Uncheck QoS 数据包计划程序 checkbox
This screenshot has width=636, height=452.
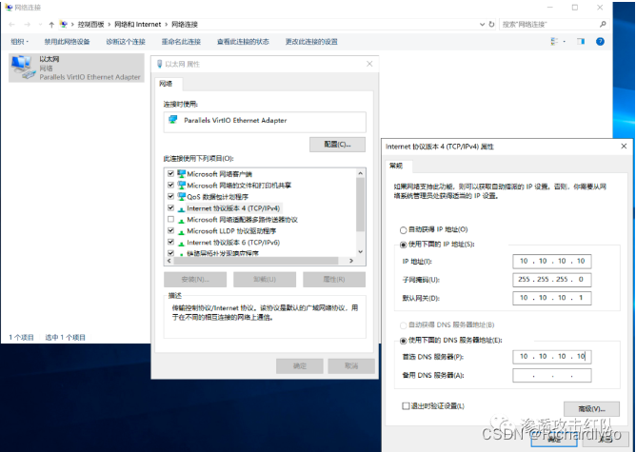[x=170, y=196]
